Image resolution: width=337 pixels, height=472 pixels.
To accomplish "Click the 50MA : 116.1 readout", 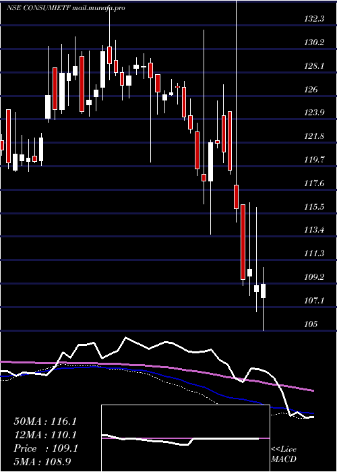I will click(45, 421).
